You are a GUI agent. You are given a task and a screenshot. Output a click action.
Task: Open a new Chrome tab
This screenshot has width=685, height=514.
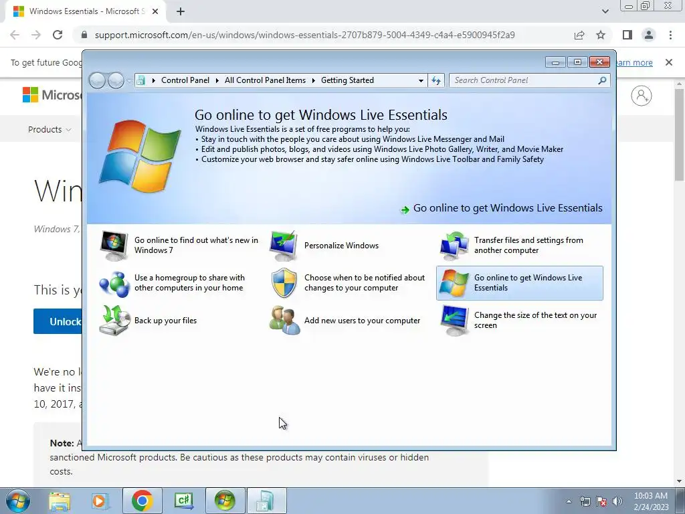pyautogui.click(x=181, y=12)
